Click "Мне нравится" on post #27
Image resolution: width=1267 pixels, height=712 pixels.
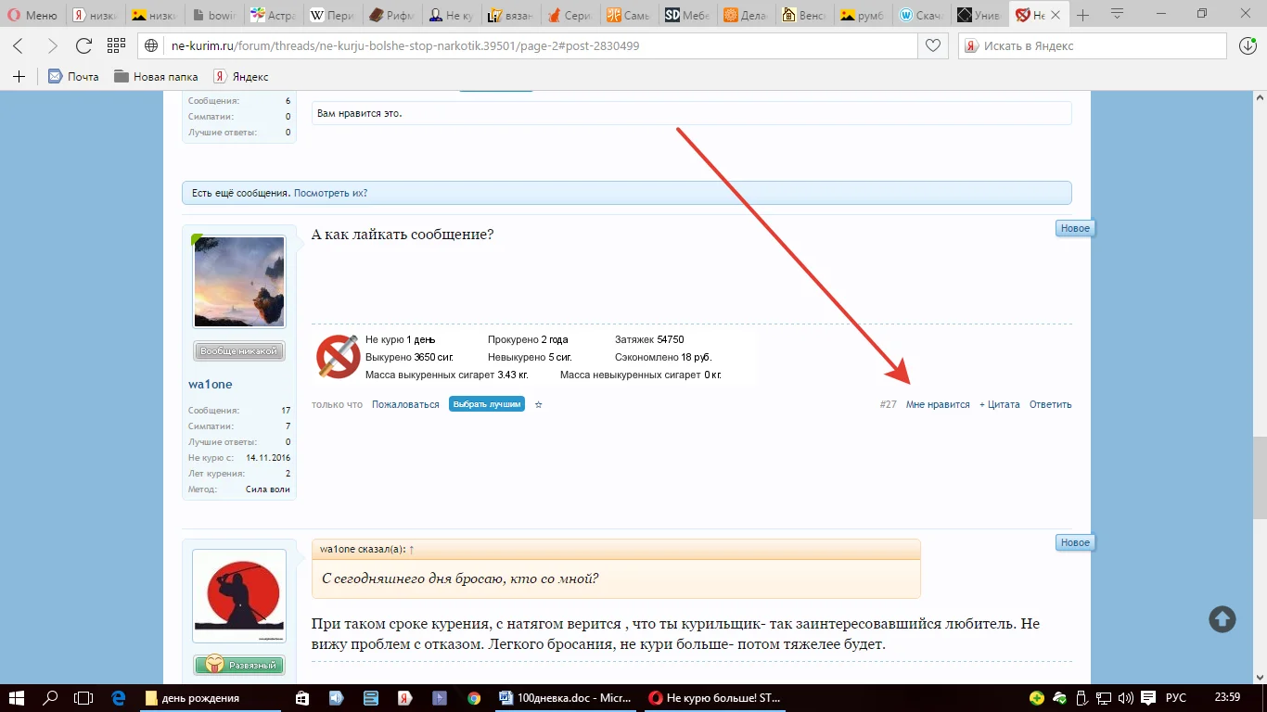pyautogui.click(x=938, y=405)
